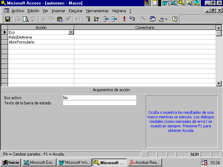The image size is (223, 167).
Task: Click the magnifier folder icon in Office shortcut bar
Action: (189, 3)
